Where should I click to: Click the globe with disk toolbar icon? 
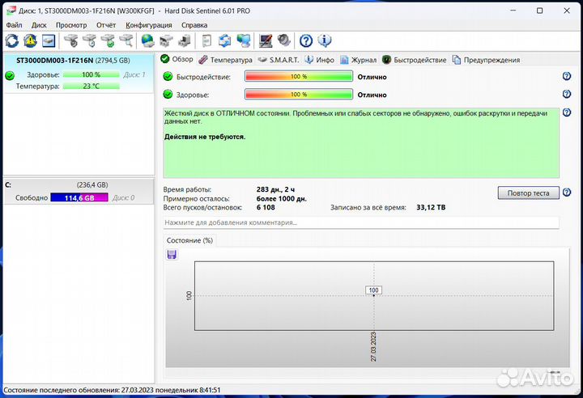point(148,40)
